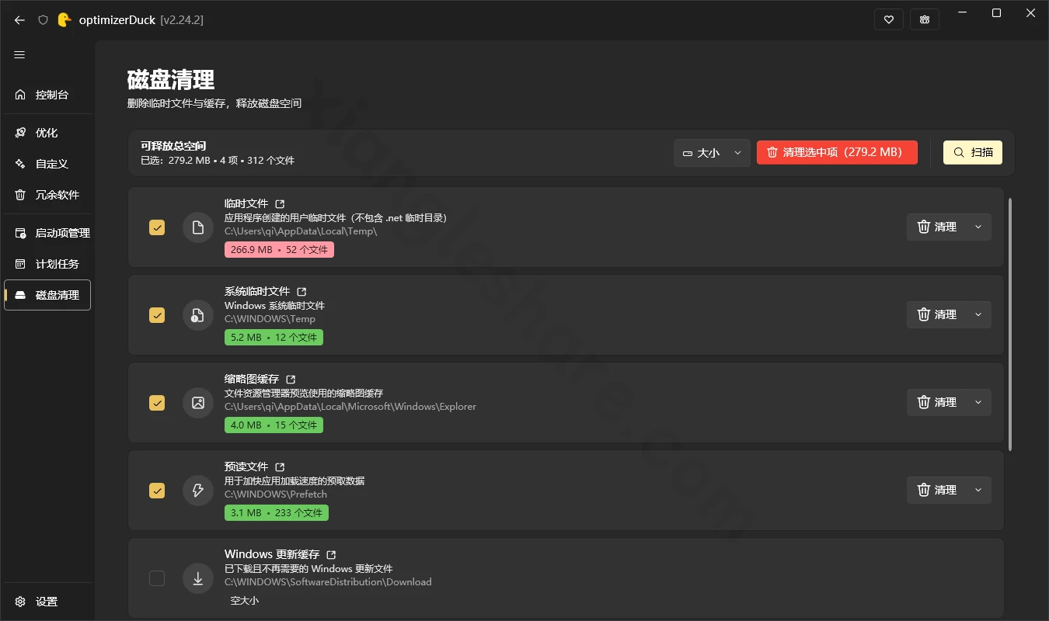The image size is (1049, 621).
Task: Click the 空大小 label
Action: (x=245, y=601)
